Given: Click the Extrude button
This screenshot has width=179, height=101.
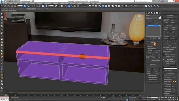Looking at the screenshot, I should 149,69.
